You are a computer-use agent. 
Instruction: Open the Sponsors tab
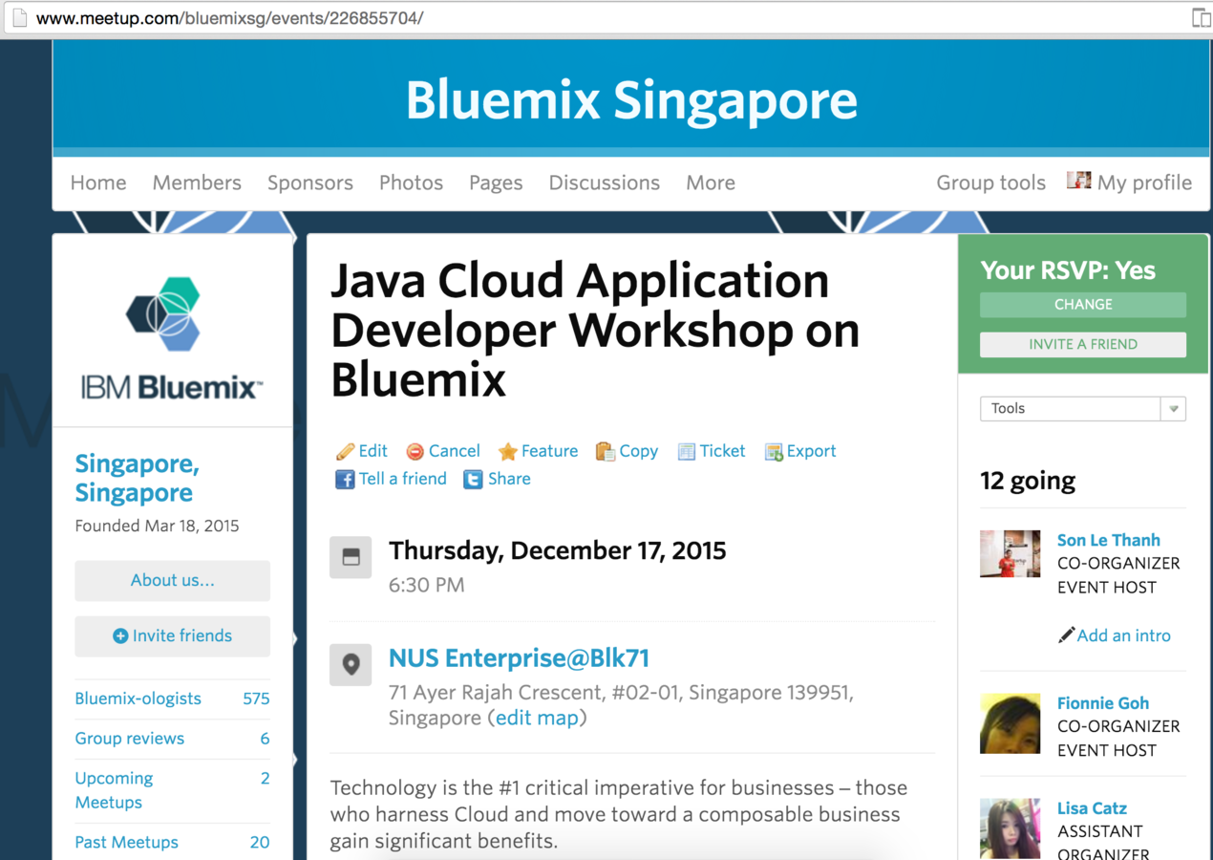310,183
